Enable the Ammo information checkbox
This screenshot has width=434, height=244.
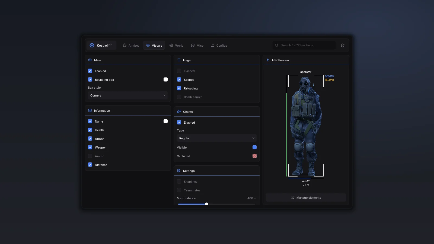[90, 156]
